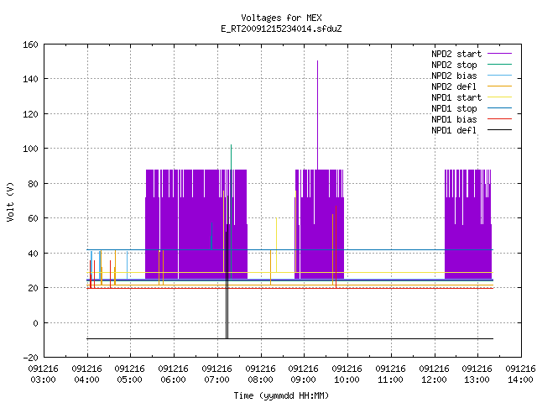This screenshot has width=537, height=403.
Task: Click the light blue NPD2 bias legend line
Action: 499,75
